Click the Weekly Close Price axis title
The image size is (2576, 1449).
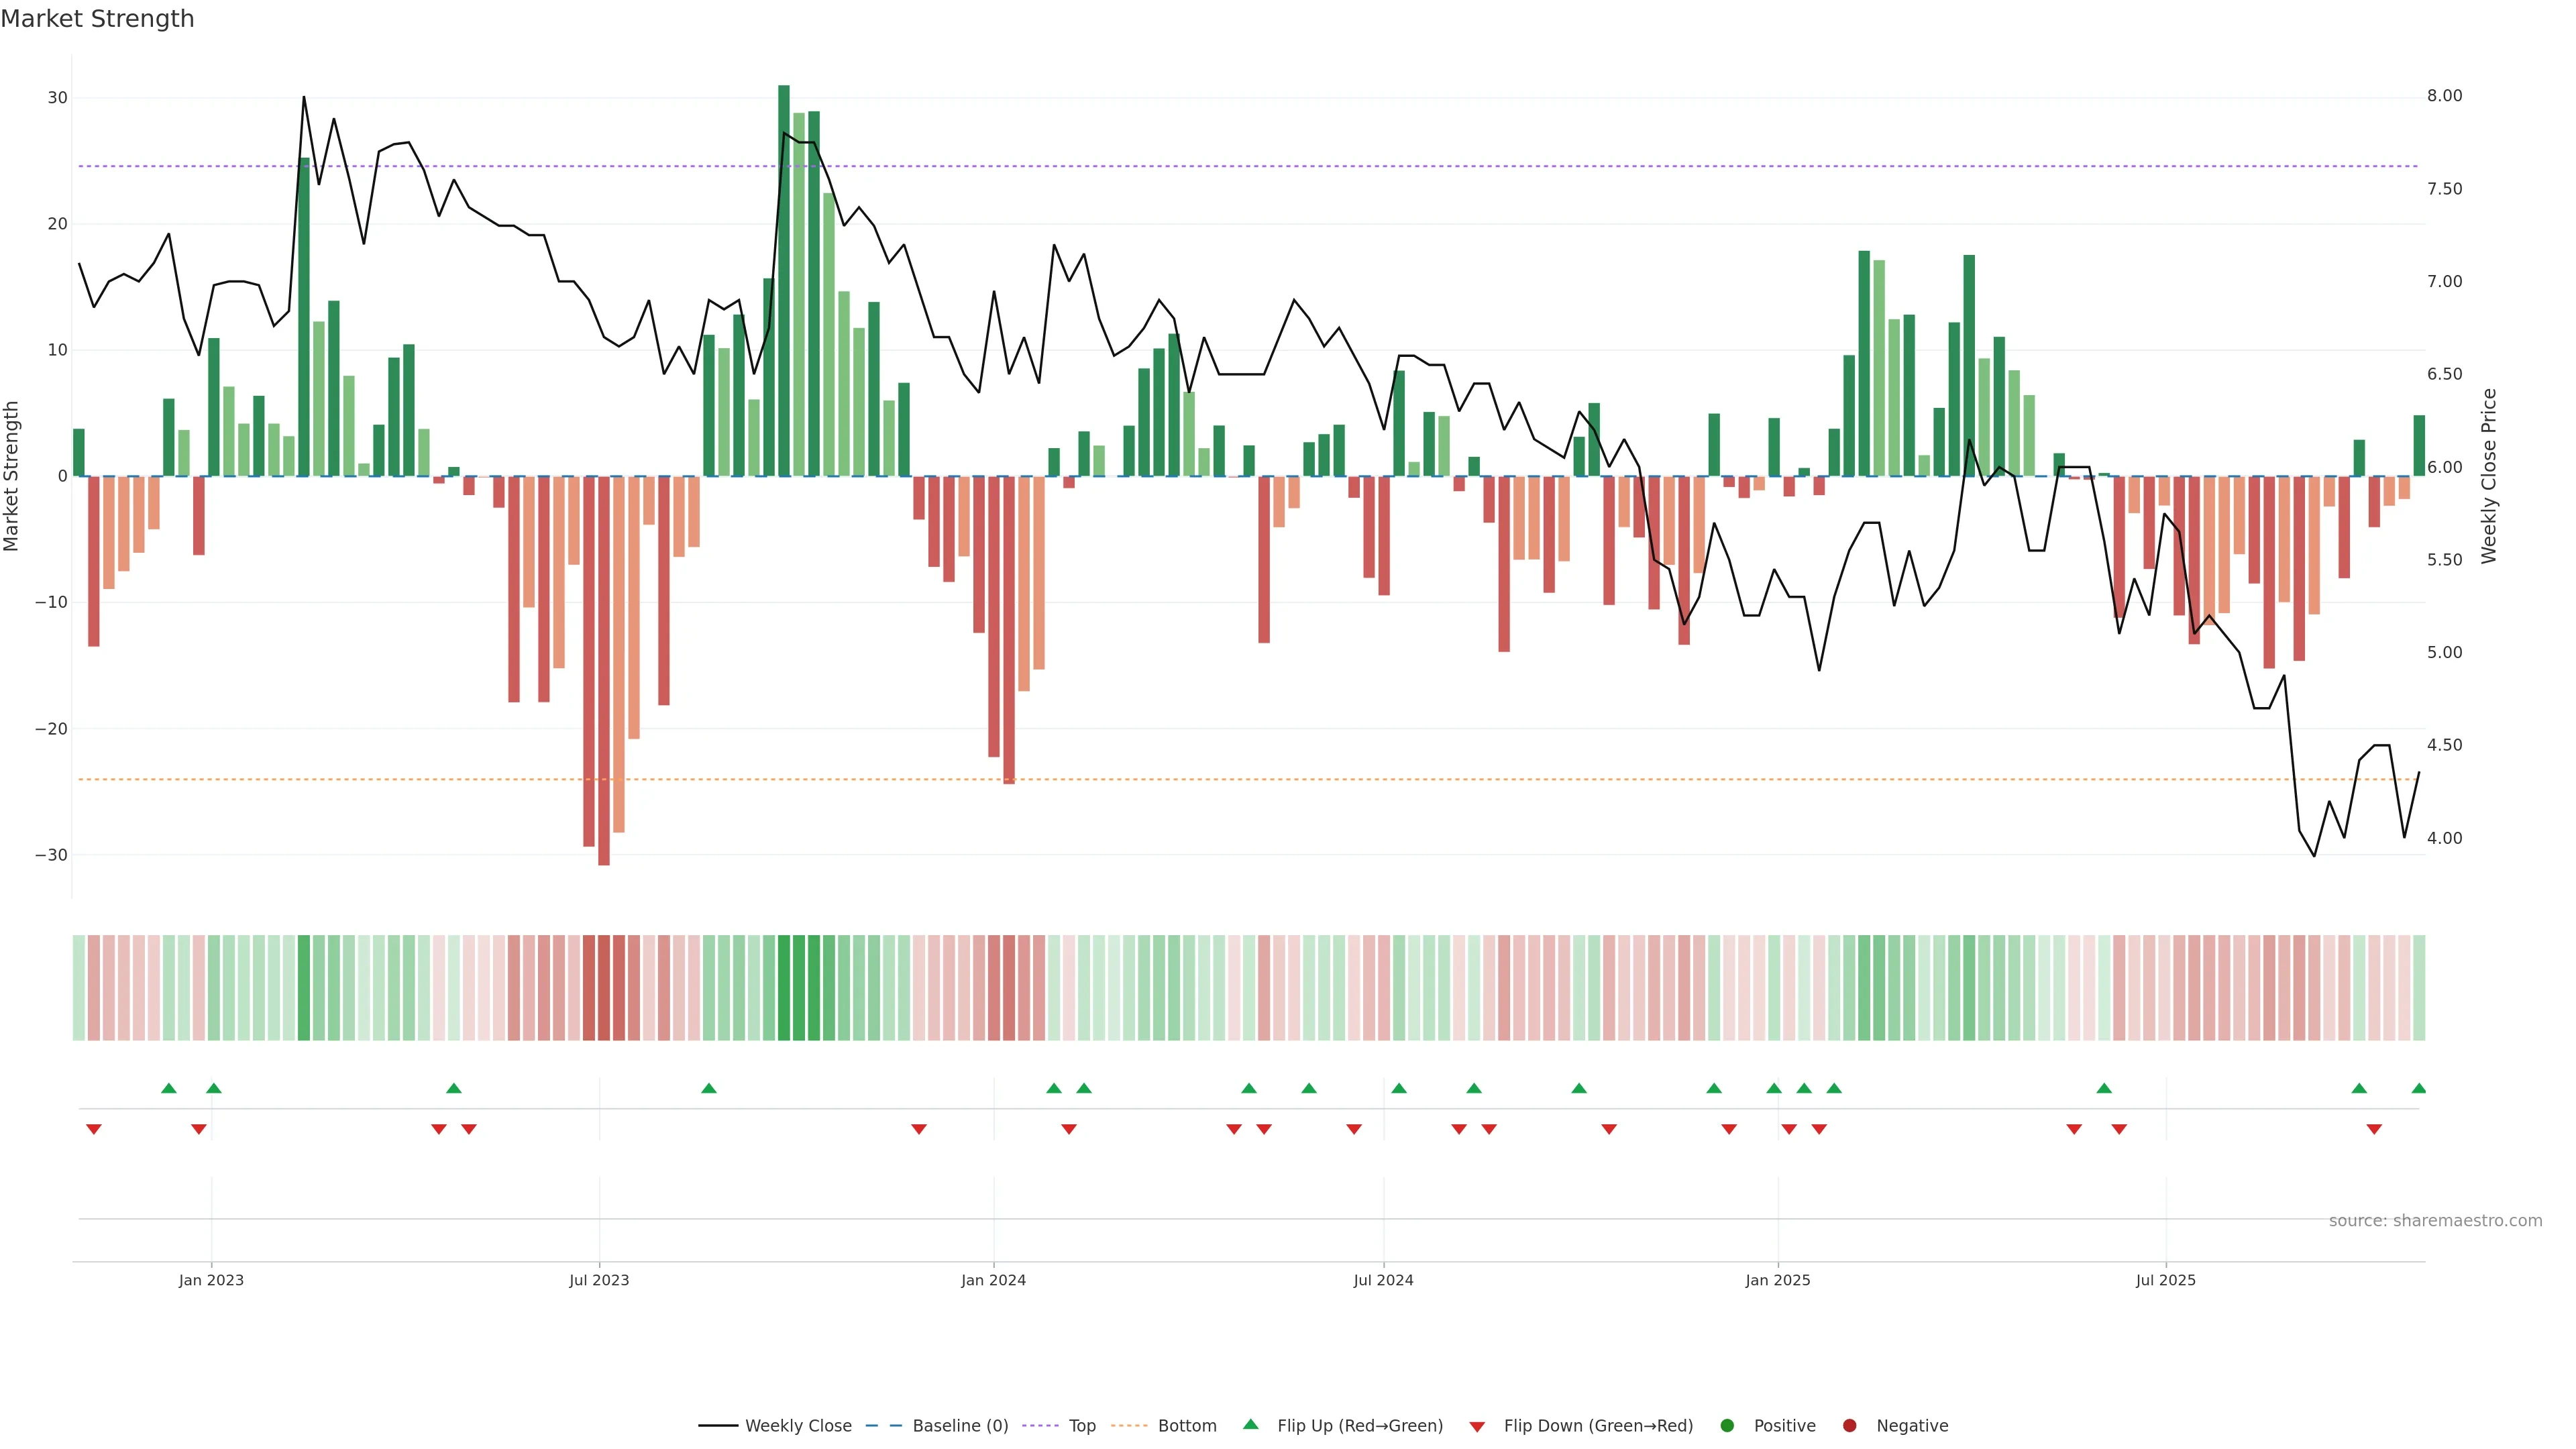point(2489,476)
